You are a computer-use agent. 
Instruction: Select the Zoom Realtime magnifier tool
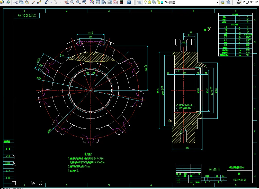72,2
